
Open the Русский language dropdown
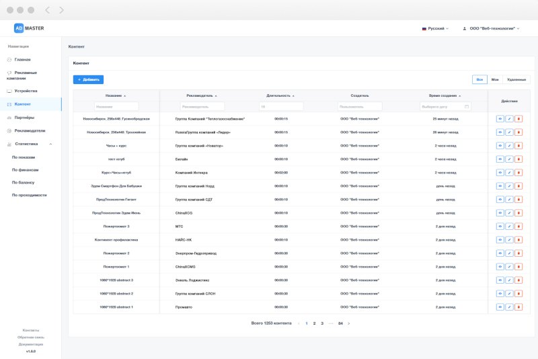[435, 28]
